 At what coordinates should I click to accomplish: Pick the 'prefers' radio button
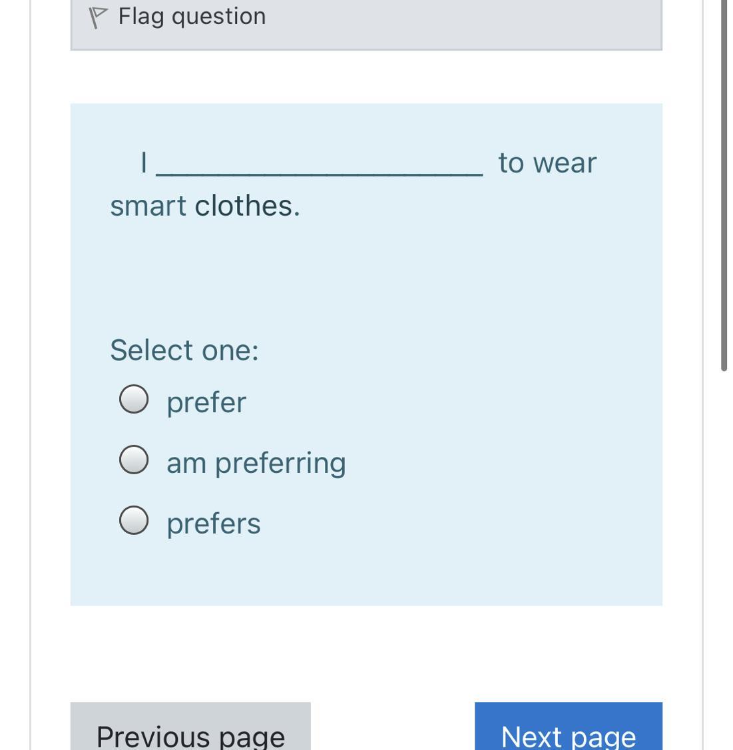[x=134, y=520]
